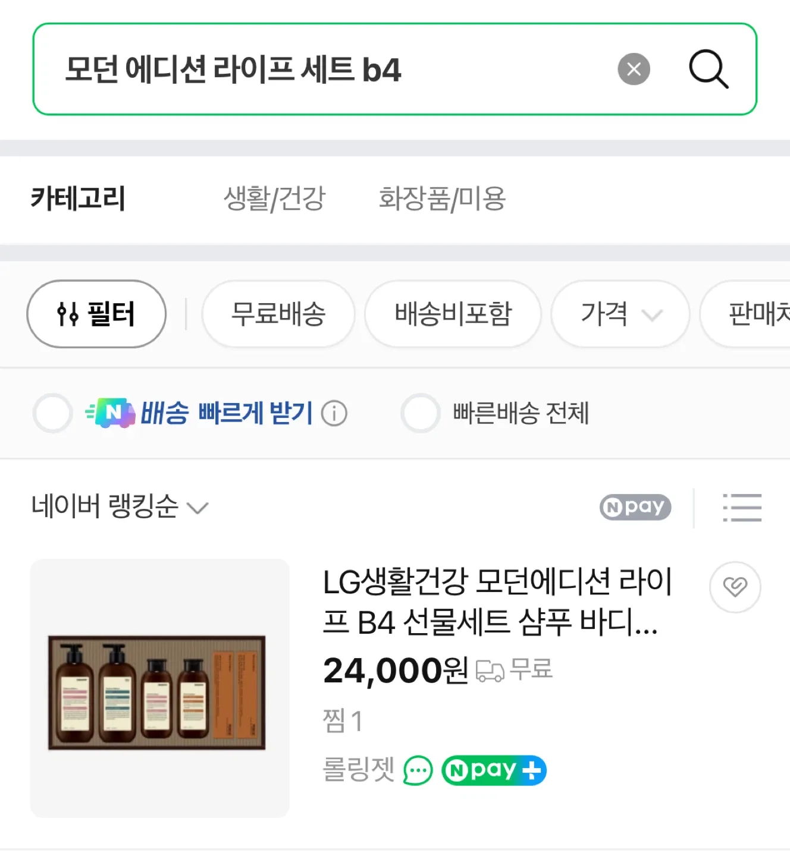This screenshot has width=790, height=856.
Task: Toggle the 배송비포함 filter chip
Action: pos(453,314)
